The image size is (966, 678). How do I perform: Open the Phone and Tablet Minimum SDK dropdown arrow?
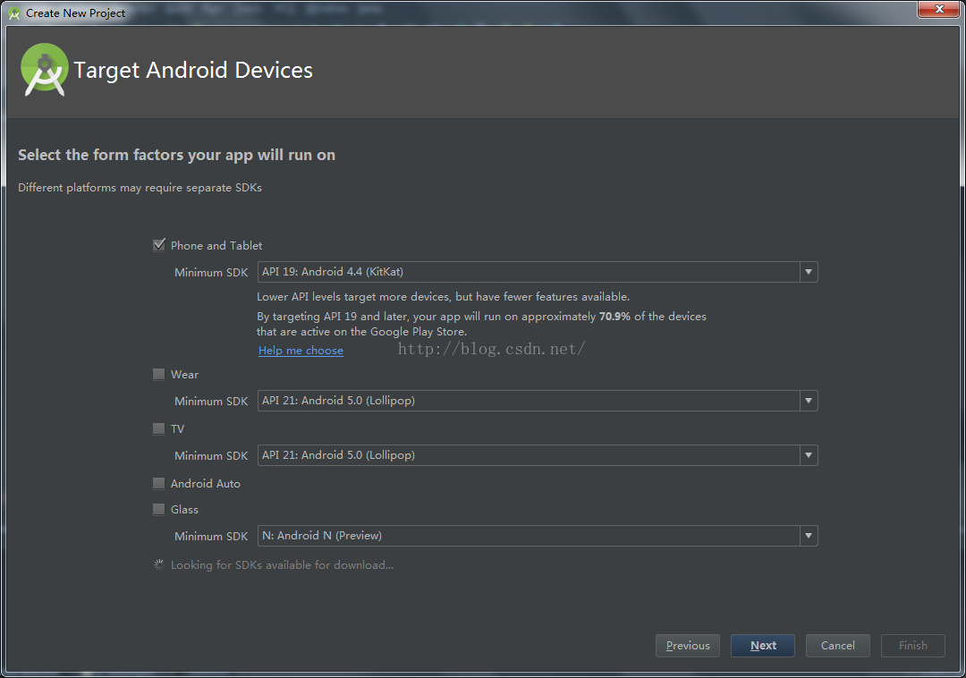click(809, 272)
